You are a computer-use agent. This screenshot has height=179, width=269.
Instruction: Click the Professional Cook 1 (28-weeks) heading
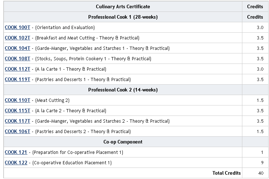tap(123, 17)
